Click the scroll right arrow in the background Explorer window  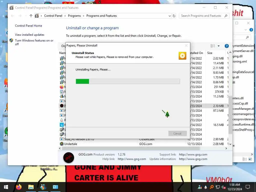(252, 154)
